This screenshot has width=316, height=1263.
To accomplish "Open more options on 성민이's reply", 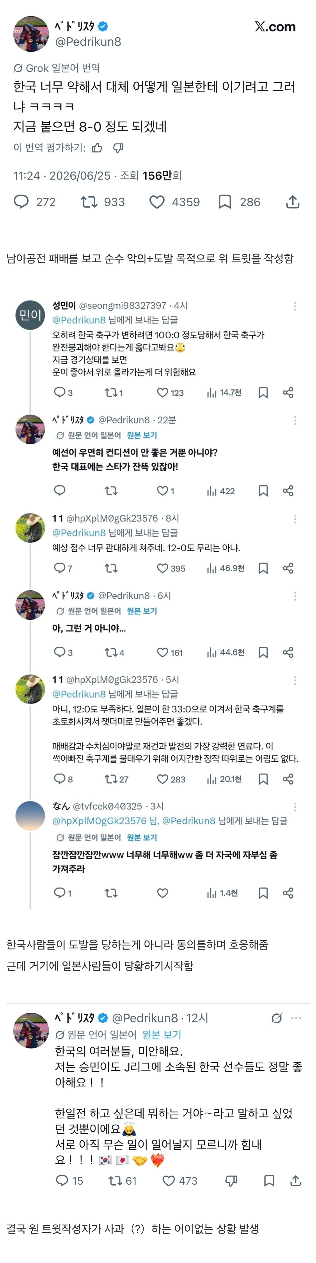I will [295, 306].
